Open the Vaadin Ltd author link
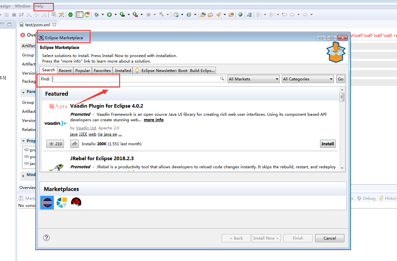The height and width of the screenshot is (261, 397). click(x=86, y=128)
